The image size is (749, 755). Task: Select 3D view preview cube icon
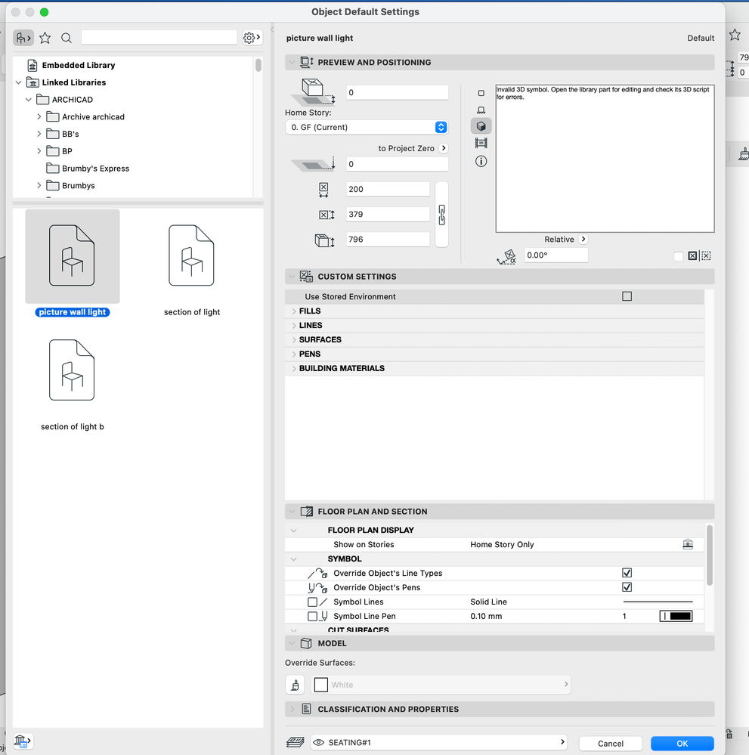point(481,126)
